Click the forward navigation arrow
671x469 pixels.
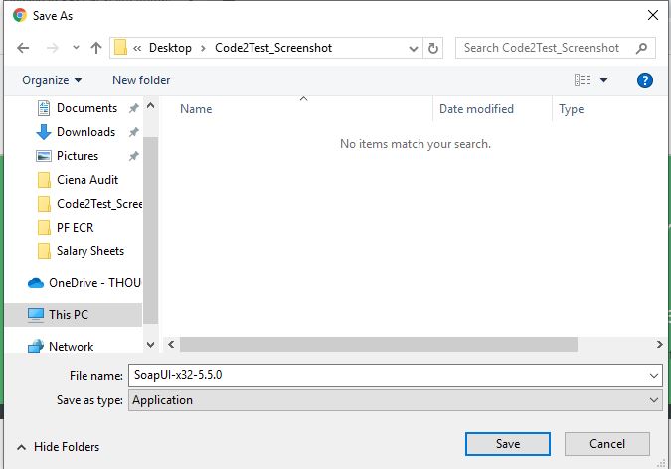coord(52,48)
